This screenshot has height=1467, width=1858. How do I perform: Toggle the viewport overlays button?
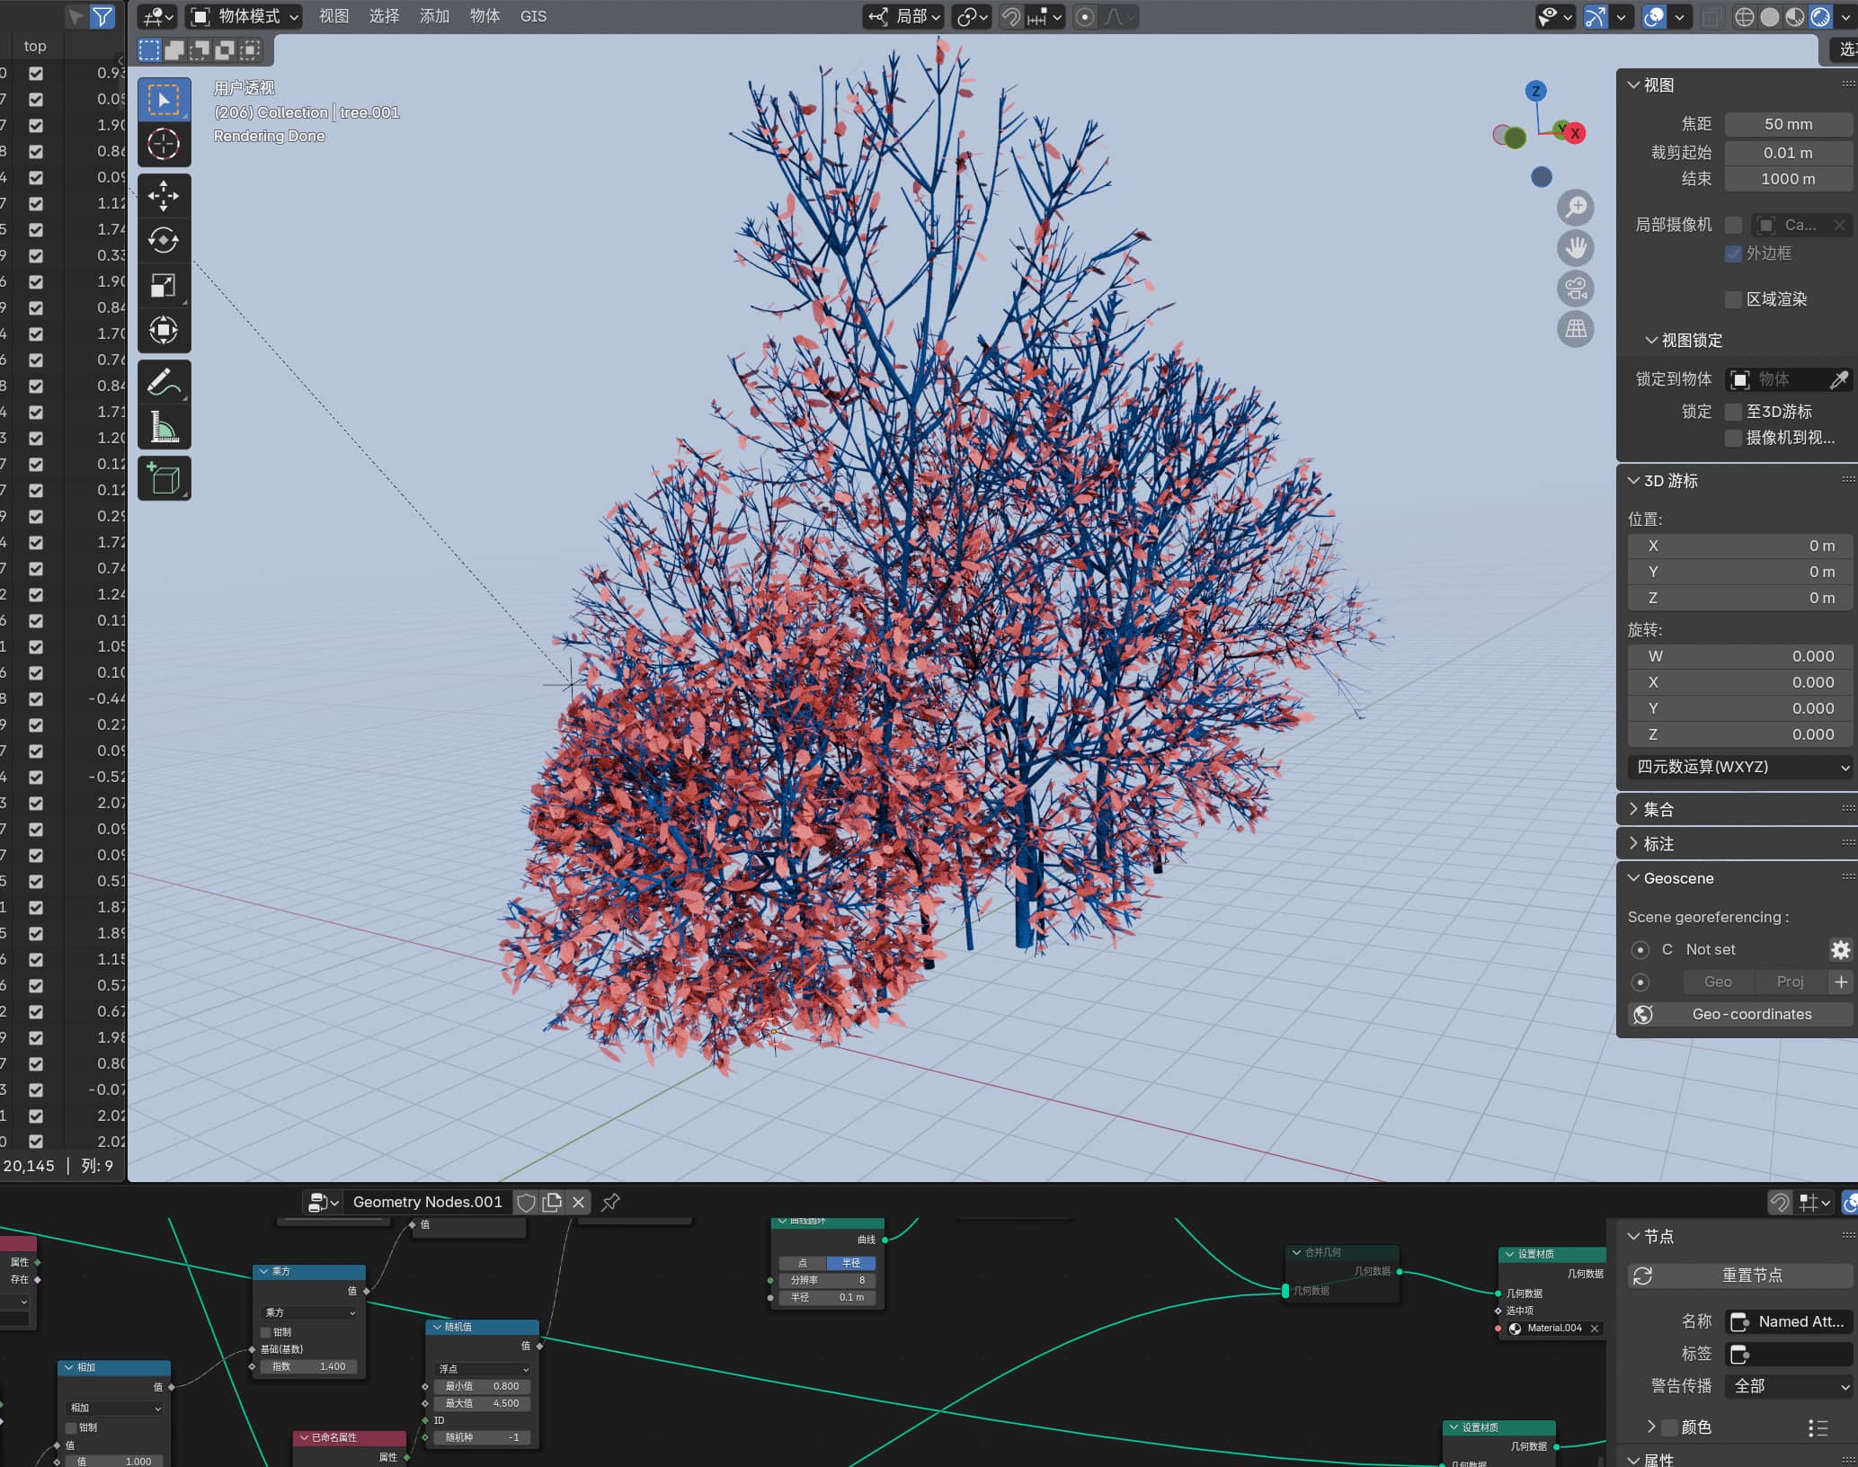pos(1654,17)
